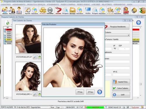Open the Pesquisa icon beside Vendas

click(x=95, y=10)
